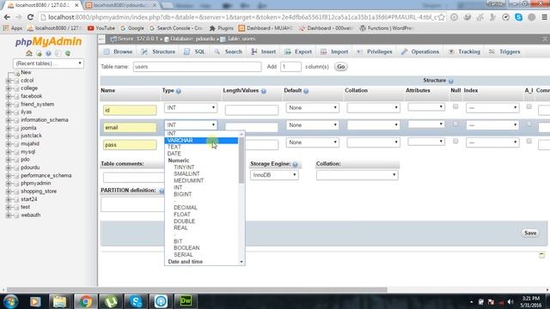Open phpMyAdmin home icon in sidebar
550x309 pixels.
[29, 53]
